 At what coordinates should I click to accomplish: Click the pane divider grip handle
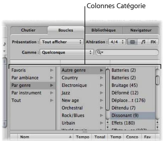click(x=85, y=132)
